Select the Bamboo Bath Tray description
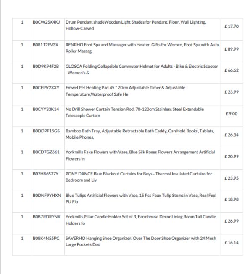Viewport: 250px width, 274px height. point(140,134)
